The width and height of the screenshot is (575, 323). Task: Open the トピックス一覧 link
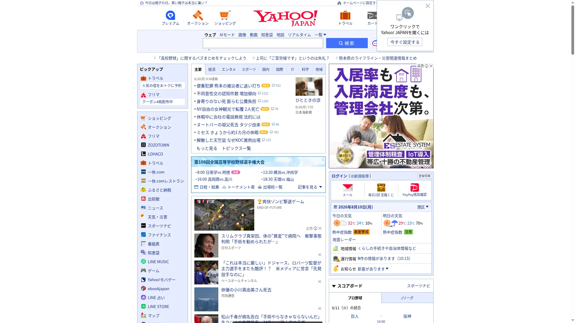pos(236,148)
